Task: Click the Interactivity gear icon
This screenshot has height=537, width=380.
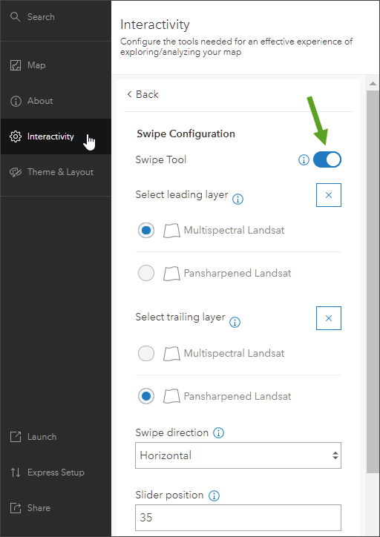Action: (x=16, y=136)
